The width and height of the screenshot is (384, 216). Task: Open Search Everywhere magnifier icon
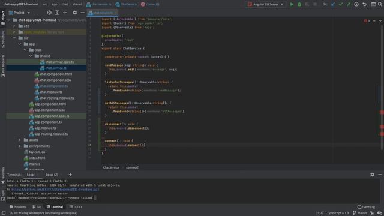pos(380,4)
